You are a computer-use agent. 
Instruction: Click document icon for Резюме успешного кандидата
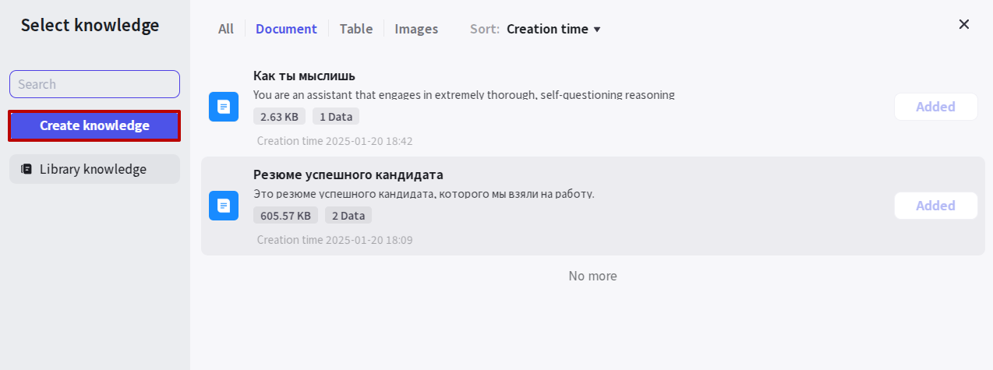click(x=224, y=206)
